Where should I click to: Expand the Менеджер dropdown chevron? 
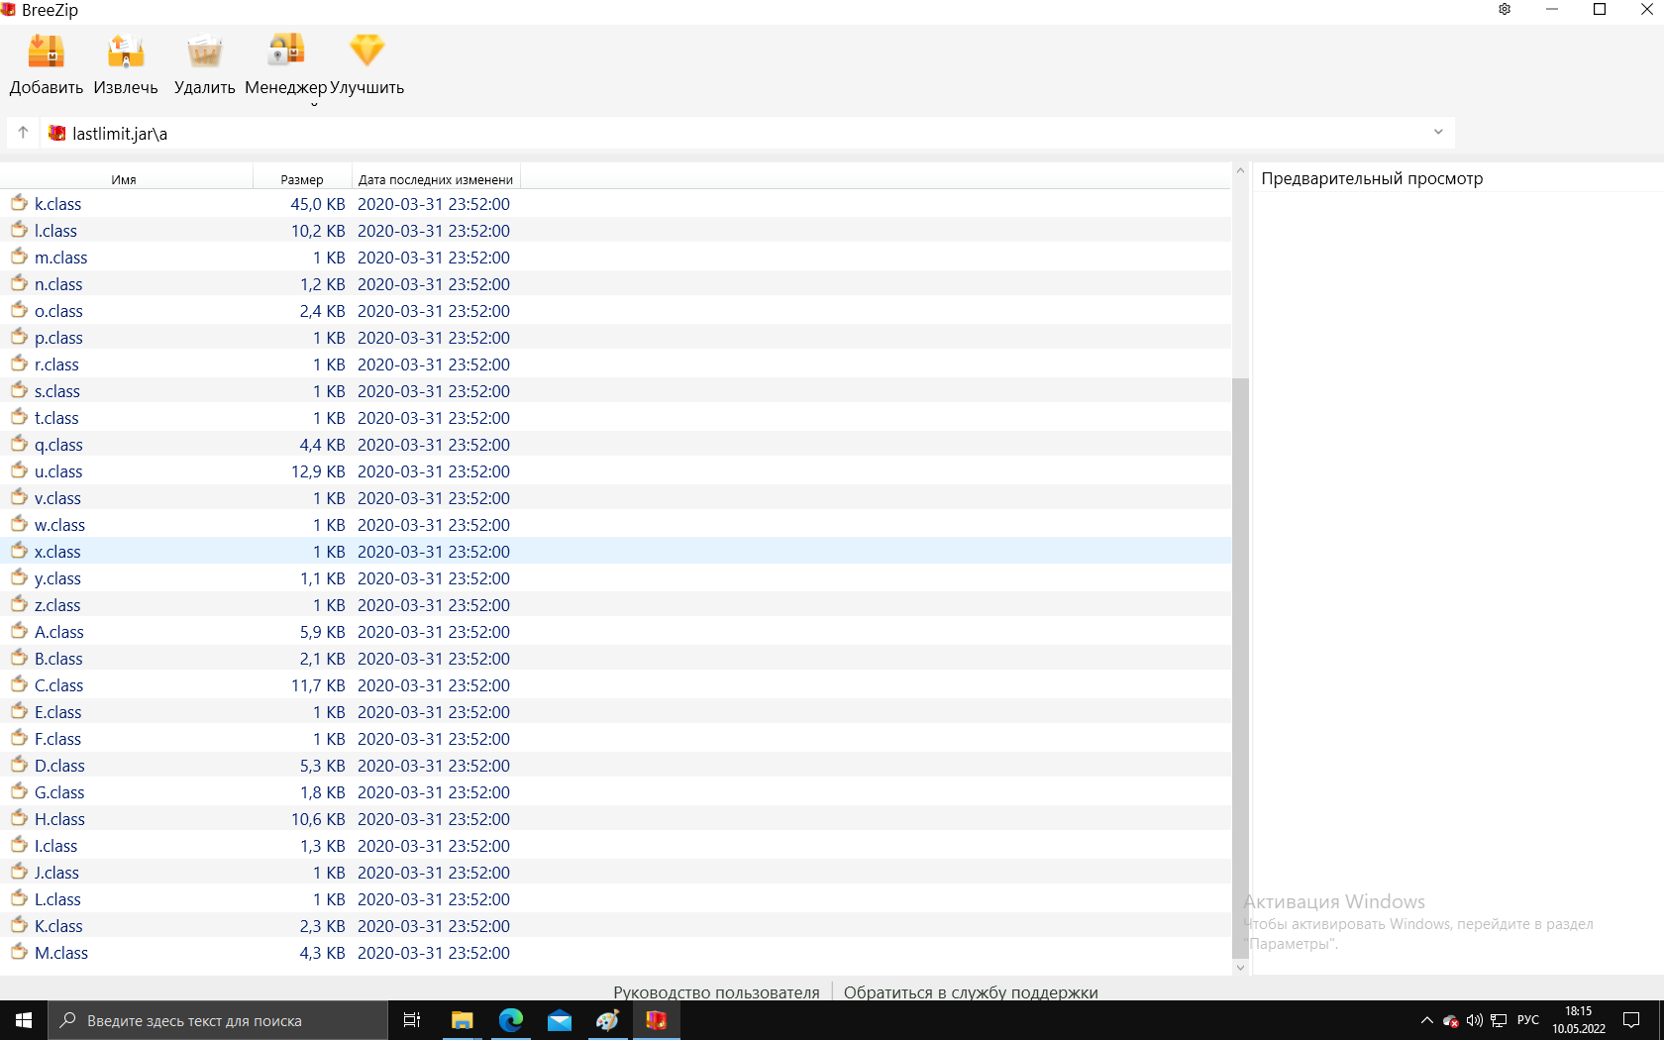click(x=314, y=104)
